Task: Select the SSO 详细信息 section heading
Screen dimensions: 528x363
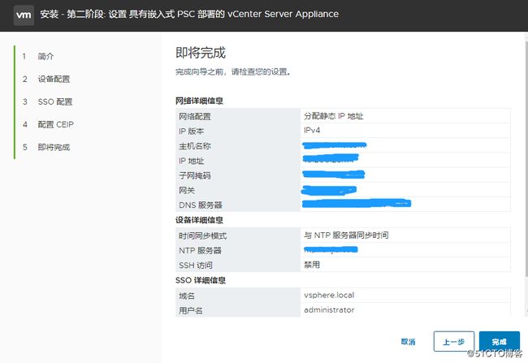Action: click(201, 280)
